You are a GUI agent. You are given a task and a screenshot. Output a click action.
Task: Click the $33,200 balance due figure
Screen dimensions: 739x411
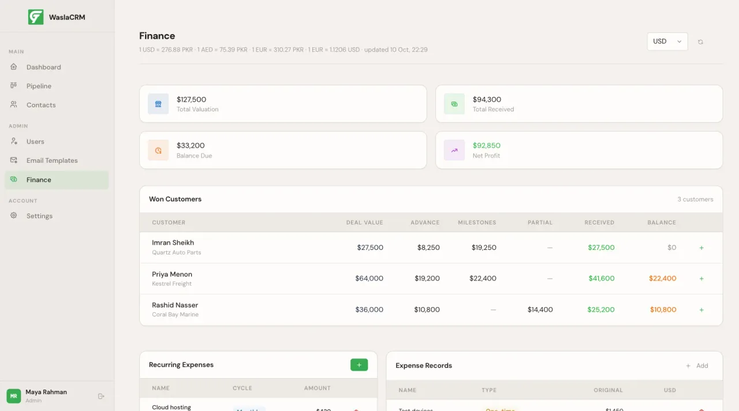191,145
